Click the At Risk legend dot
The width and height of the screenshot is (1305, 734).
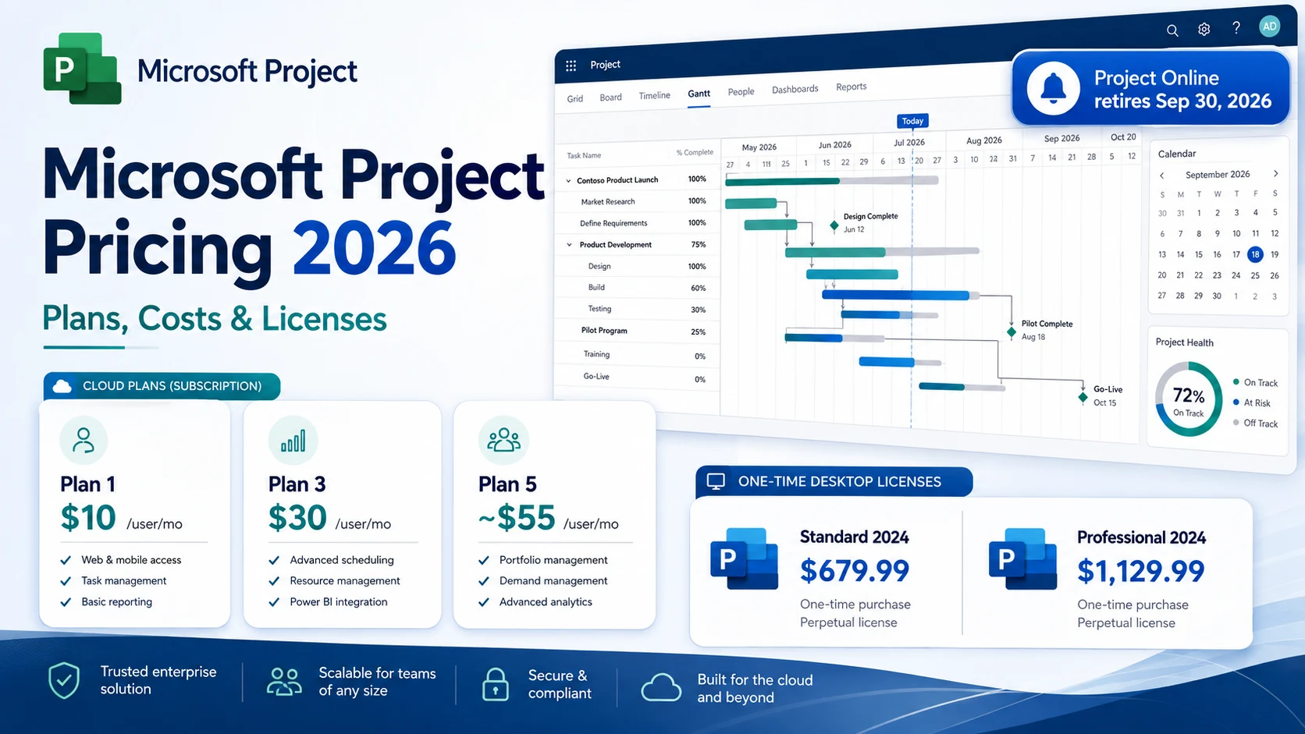(1236, 402)
